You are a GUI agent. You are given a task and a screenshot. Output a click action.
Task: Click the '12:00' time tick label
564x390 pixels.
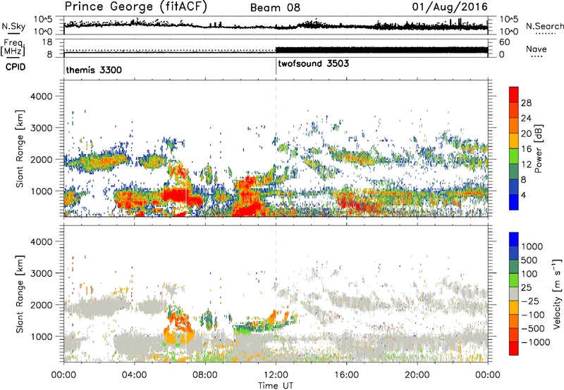[276, 375]
